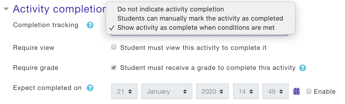345x104 pixels.
Task: Click the Activity completion heading
Action: (59, 9)
